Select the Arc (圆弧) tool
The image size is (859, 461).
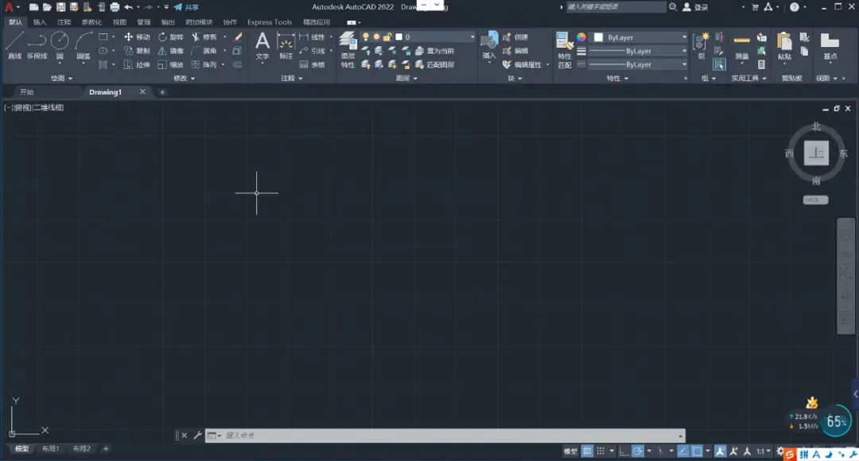84,45
